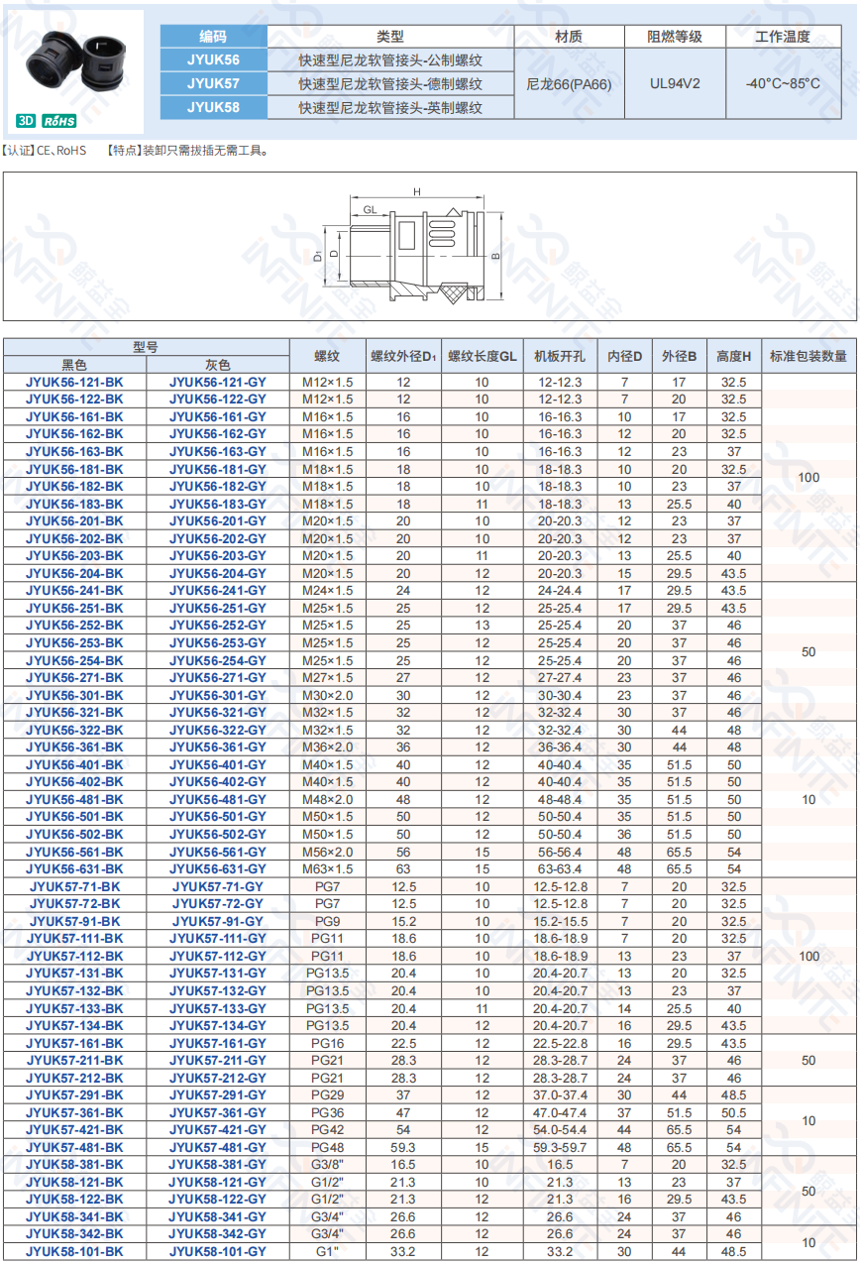The image size is (860, 1265).
Task: Open the black connector product photo
Action: coord(74,62)
